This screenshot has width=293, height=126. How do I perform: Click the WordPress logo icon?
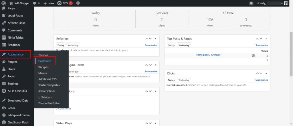click(3, 3)
